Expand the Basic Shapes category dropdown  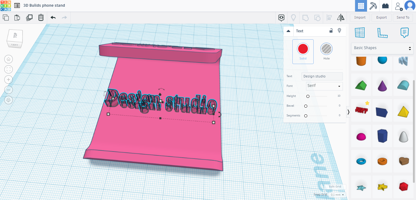pyautogui.click(x=382, y=48)
